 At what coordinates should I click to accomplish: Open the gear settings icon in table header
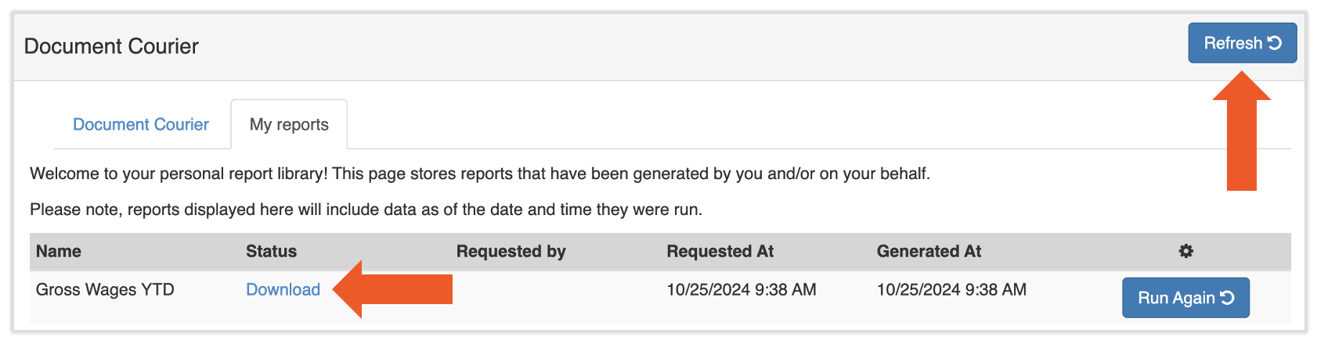[1185, 251]
